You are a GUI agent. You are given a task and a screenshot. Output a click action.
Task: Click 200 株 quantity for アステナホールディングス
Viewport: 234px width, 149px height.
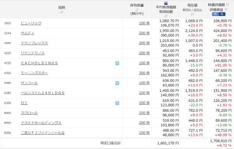tap(144, 123)
